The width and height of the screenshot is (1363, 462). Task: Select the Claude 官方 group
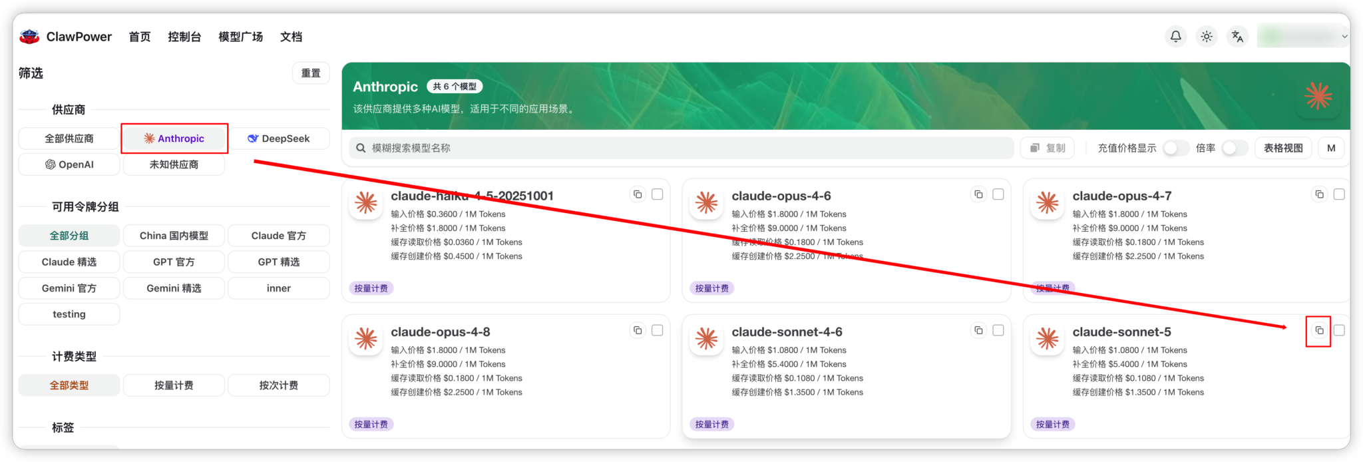[279, 236]
